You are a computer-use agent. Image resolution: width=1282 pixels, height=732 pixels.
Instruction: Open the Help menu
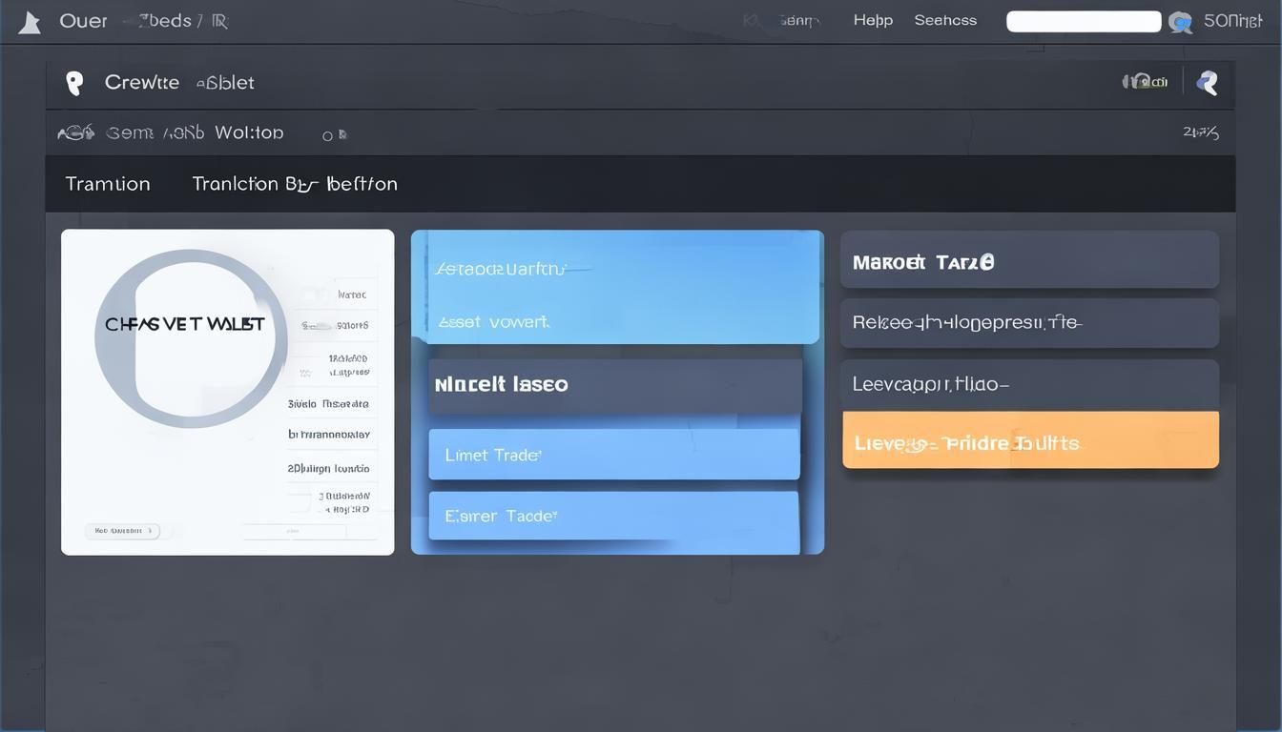point(873,20)
